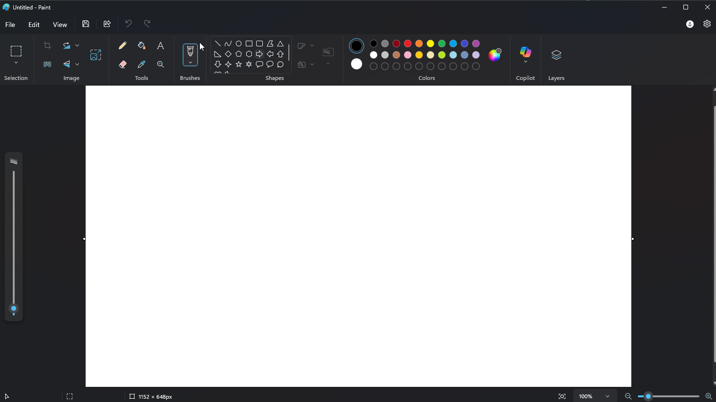This screenshot has height=402, width=716.
Task: Pick the Eraser tool
Action: click(x=123, y=64)
